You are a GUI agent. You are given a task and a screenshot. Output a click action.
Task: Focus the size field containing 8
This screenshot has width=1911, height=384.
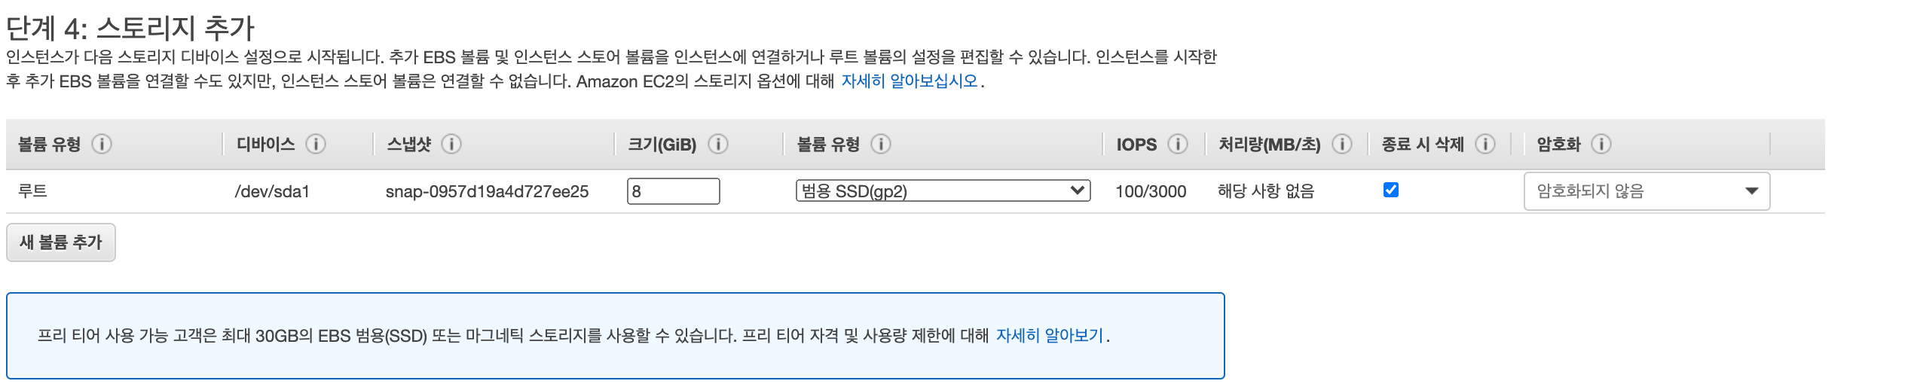pos(673,191)
